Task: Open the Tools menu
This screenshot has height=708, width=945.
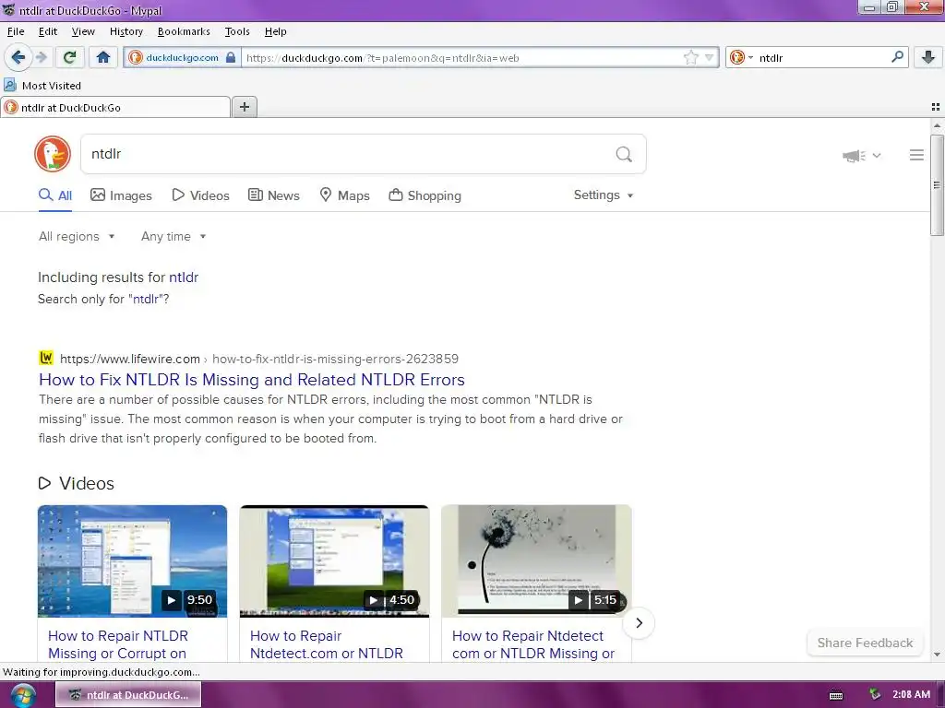Action: pos(237,31)
